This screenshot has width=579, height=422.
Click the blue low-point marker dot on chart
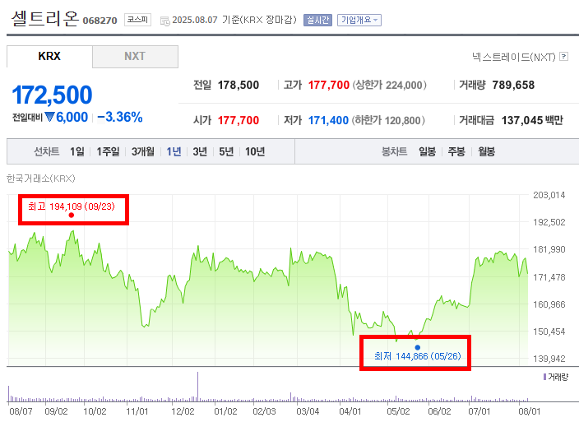[x=417, y=347]
